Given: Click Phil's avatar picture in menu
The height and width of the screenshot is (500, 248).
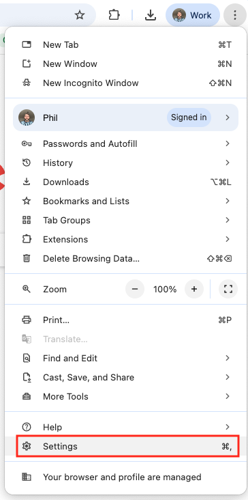Looking at the screenshot, I should tap(27, 117).
